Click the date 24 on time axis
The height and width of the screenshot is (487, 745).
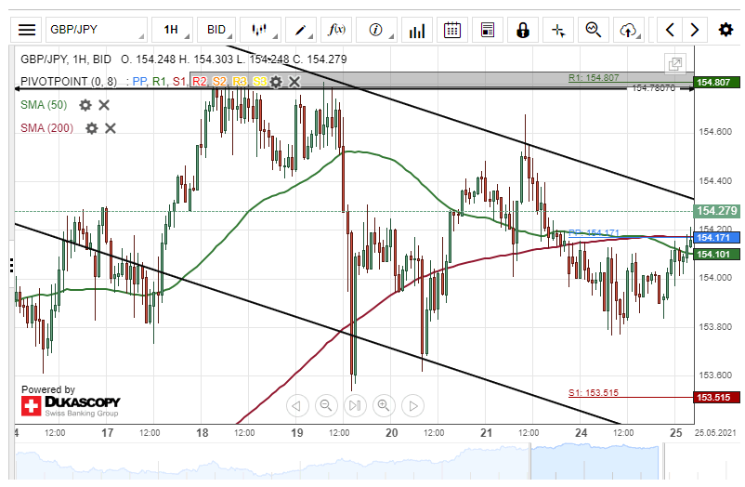click(581, 433)
